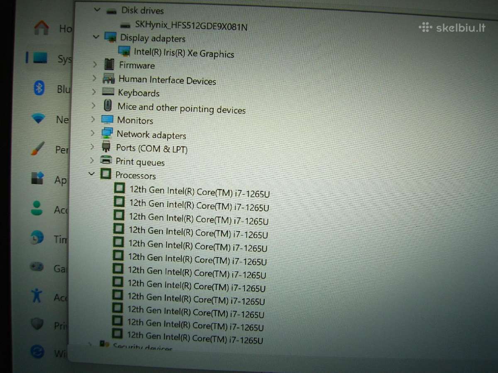Expand Human Interface Devices node
Screen dimensions: 498x373
click(94, 78)
